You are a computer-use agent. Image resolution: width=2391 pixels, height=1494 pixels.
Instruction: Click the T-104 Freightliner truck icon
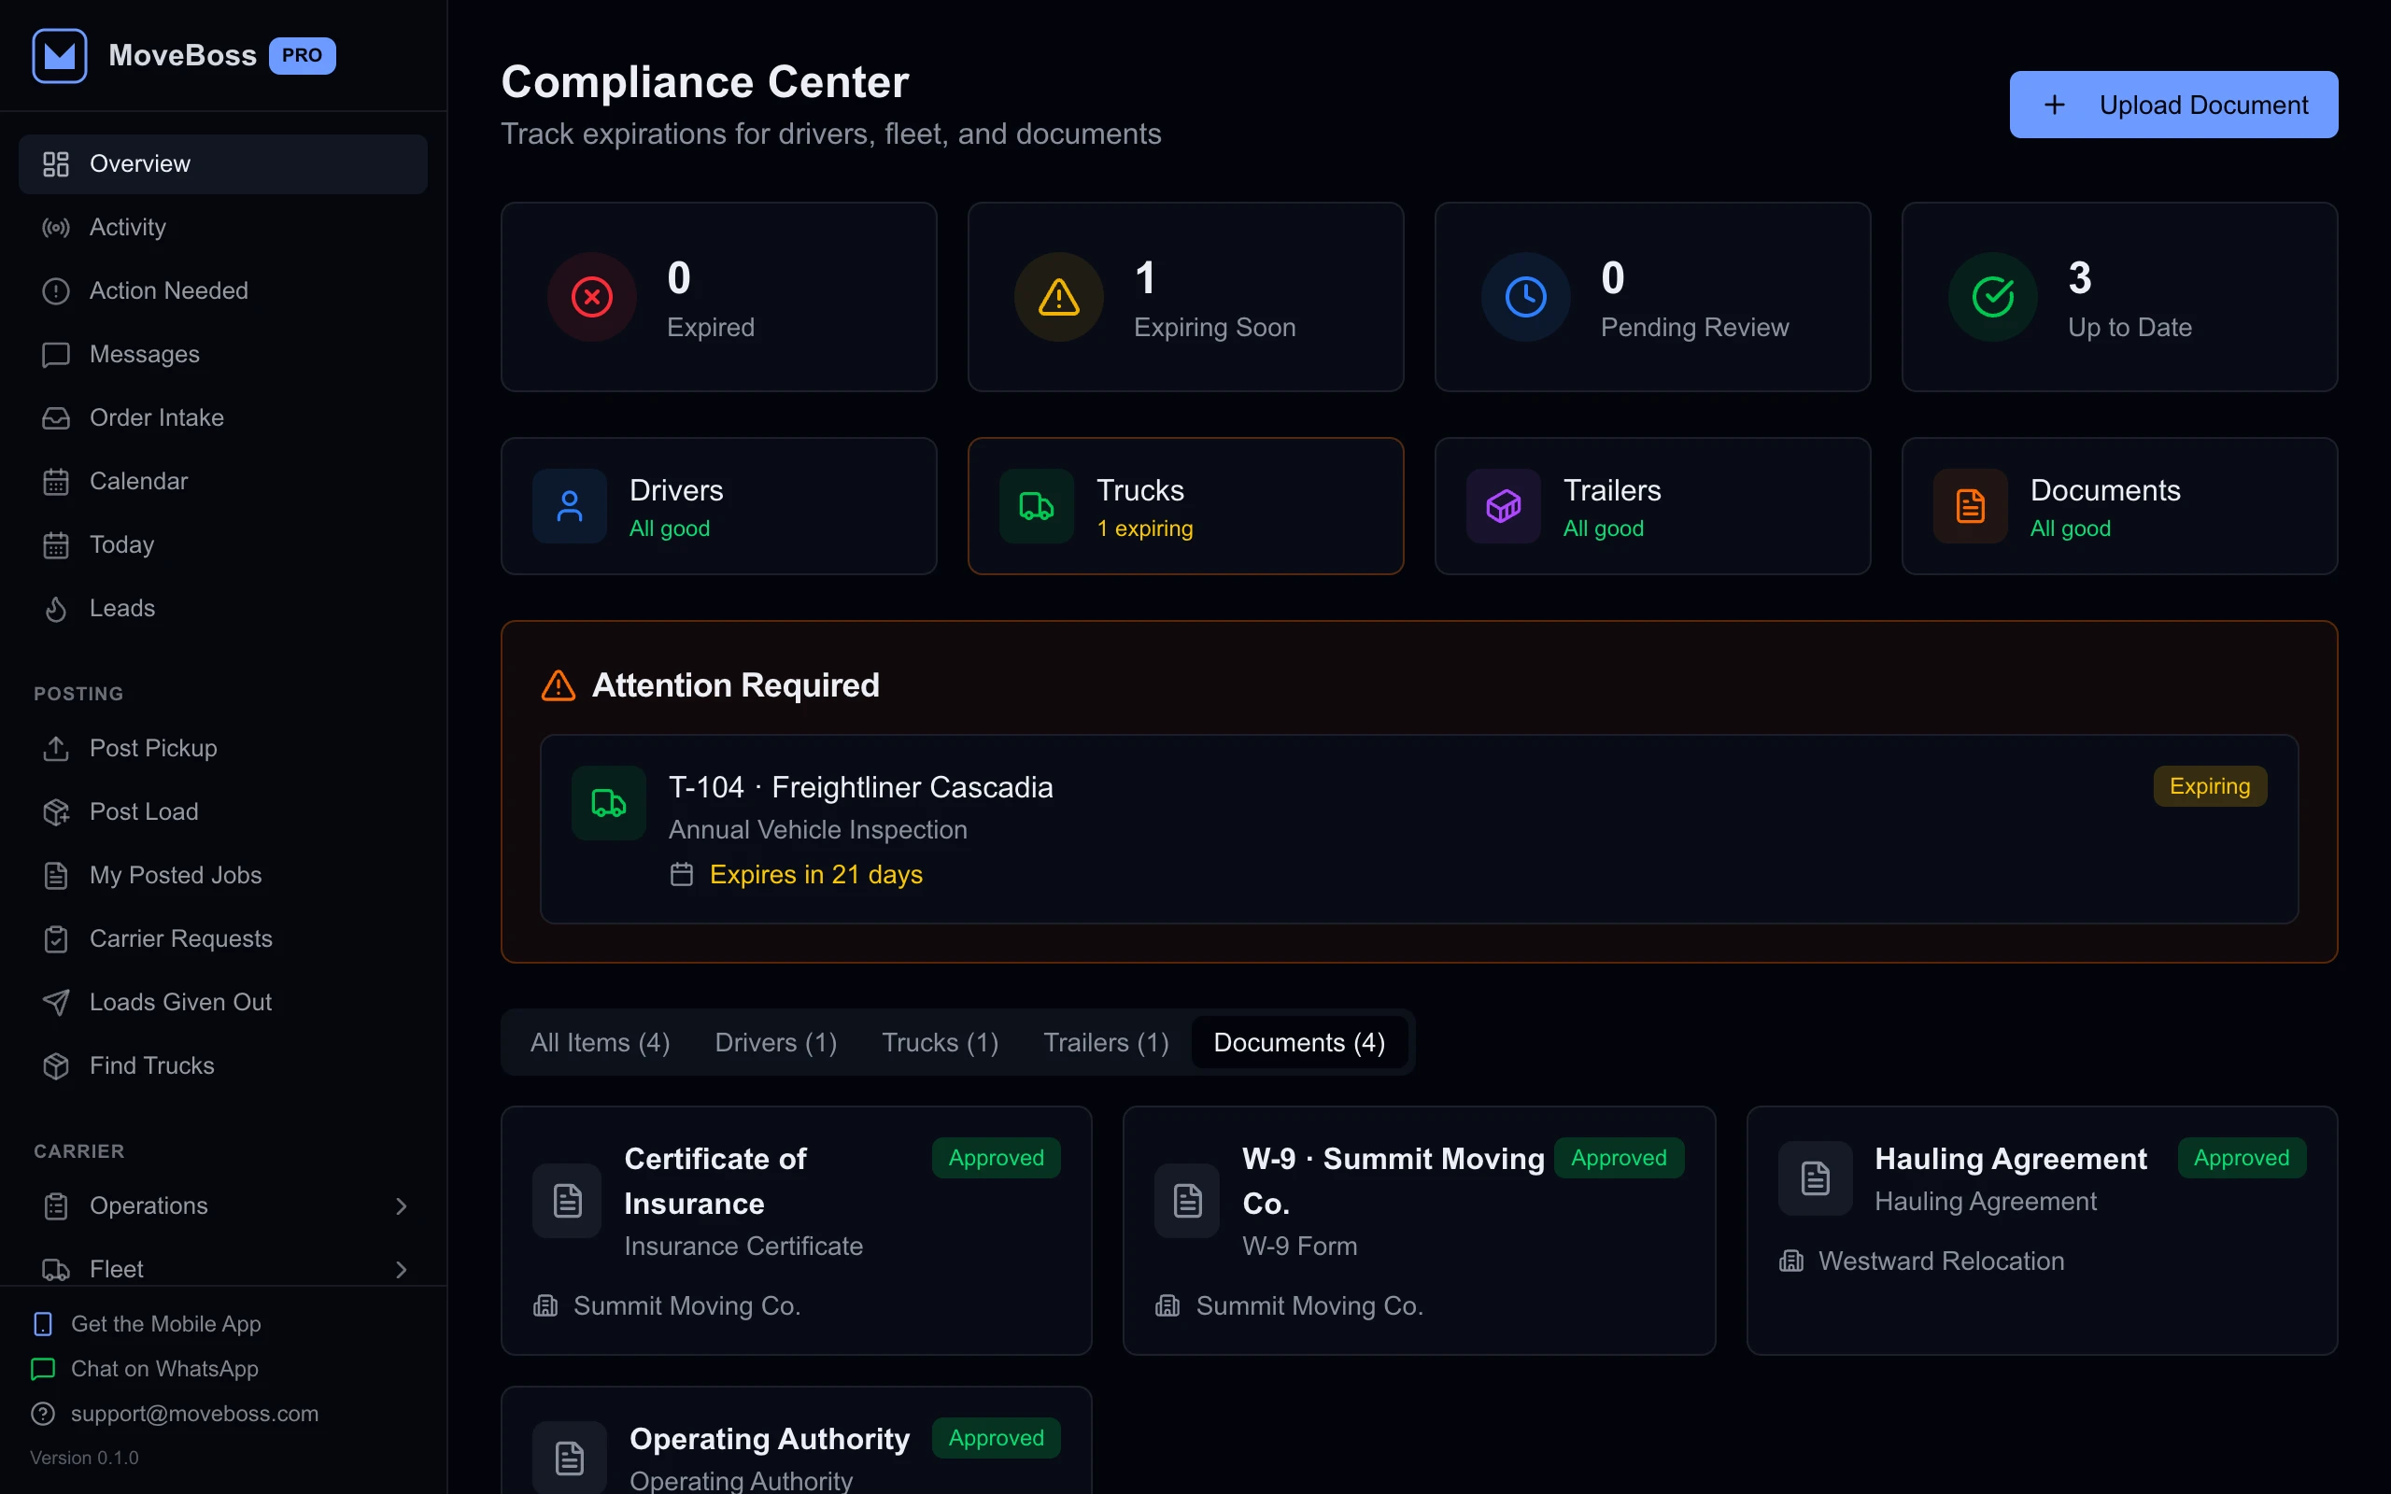[x=609, y=802]
